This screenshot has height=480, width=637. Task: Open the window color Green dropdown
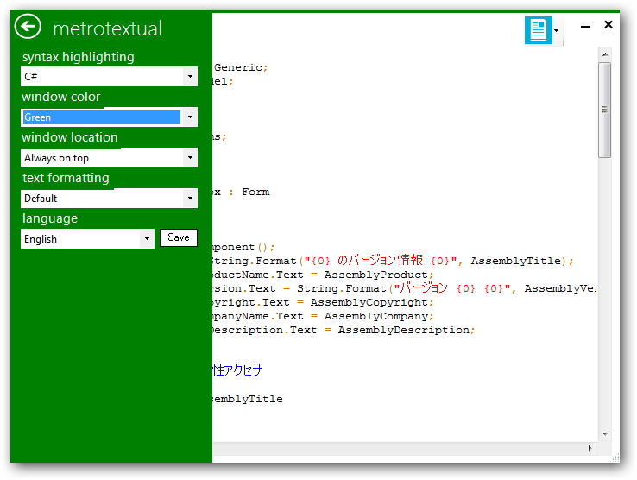[x=109, y=117]
